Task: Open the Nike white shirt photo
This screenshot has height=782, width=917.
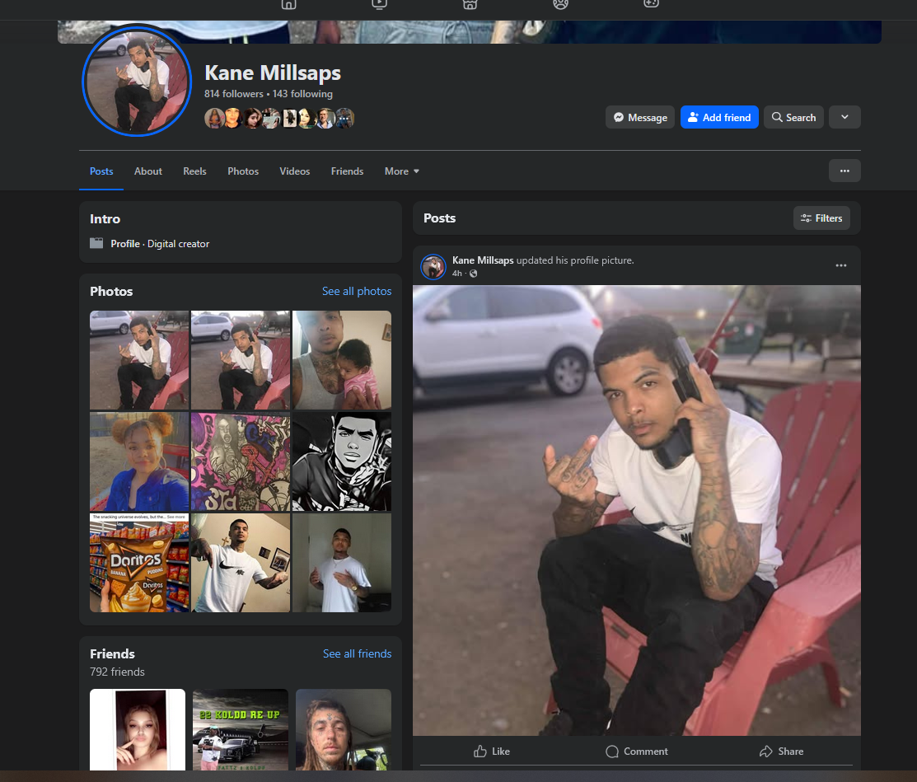Action: [x=241, y=563]
